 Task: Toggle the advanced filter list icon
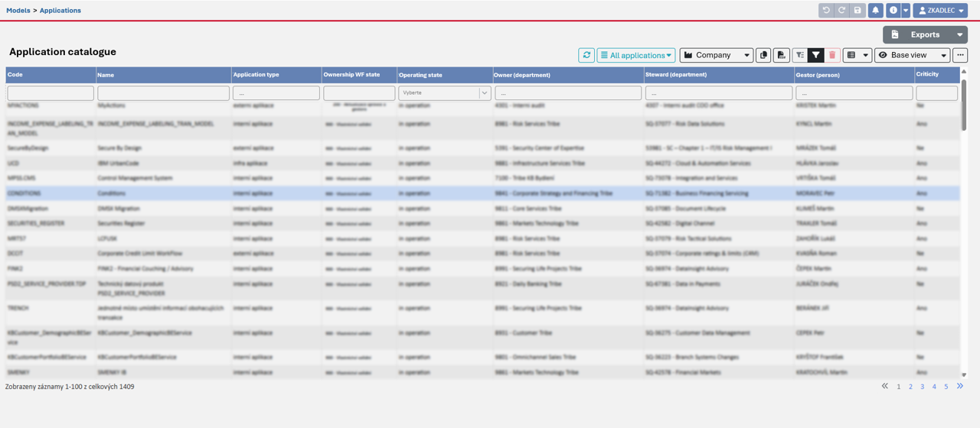[x=799, y=55]
